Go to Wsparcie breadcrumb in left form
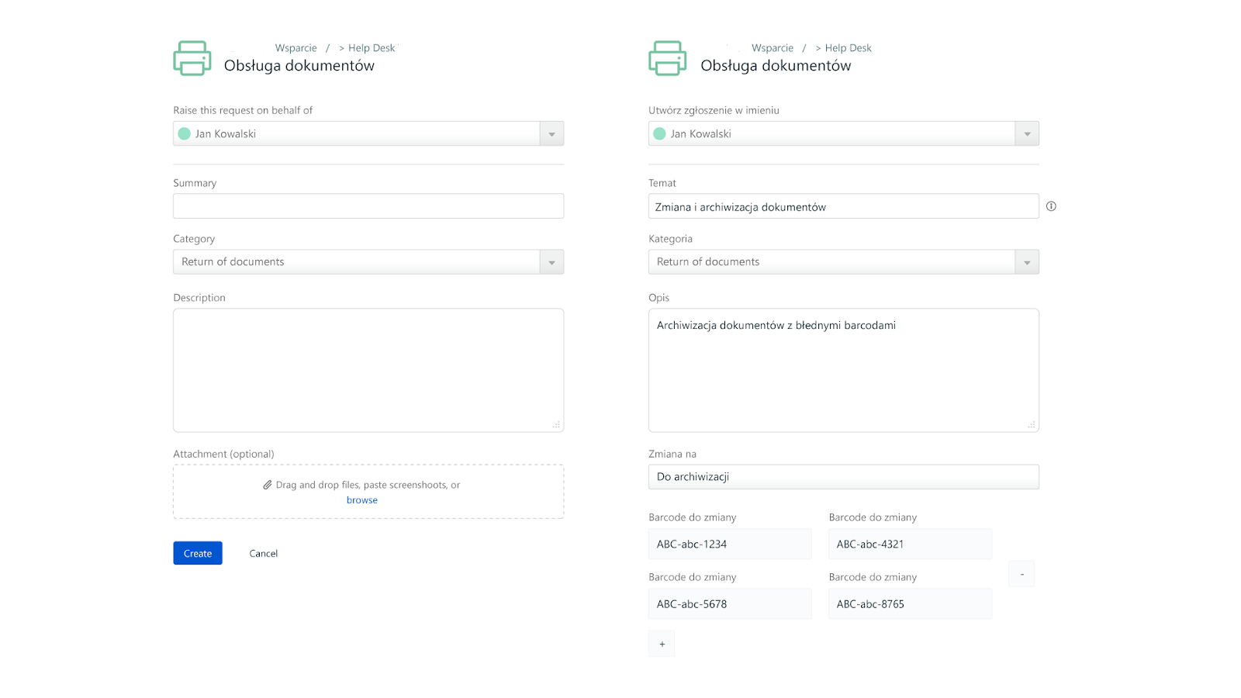 (x=296, y=48)
